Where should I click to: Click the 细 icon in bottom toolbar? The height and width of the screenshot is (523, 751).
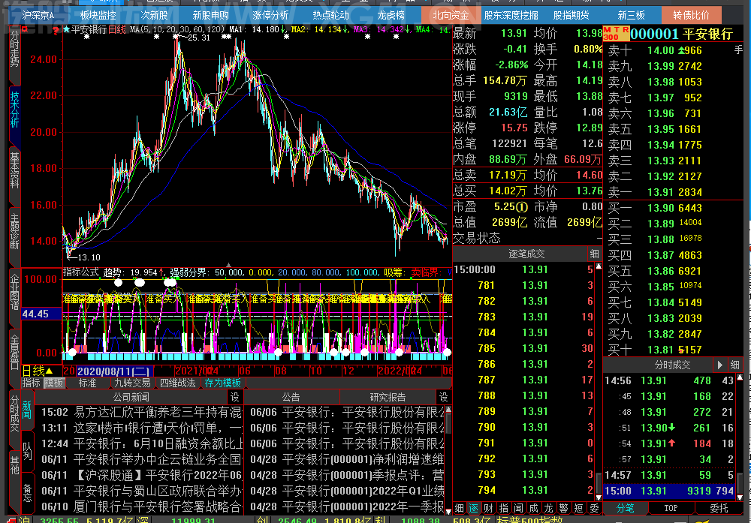[459, 508]
